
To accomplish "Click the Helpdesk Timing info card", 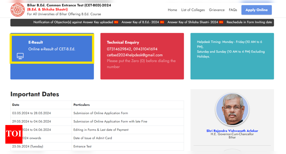I will tap(232, 56).
